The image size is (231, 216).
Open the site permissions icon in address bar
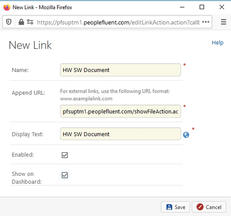[30, 22]
